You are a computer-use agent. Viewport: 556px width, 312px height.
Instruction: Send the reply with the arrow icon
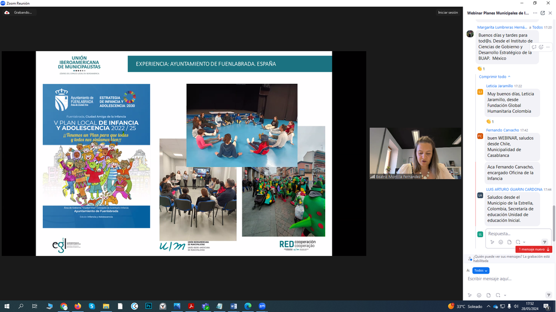click(544, 242)
